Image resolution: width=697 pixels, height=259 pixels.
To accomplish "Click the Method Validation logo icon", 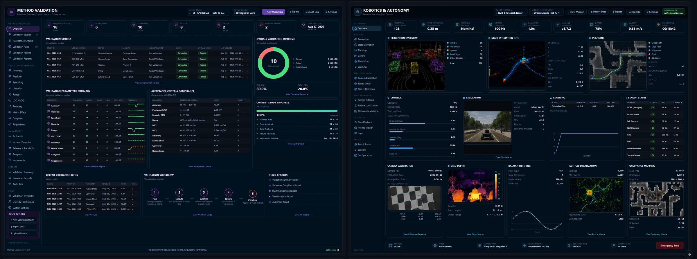I will [x=11, y=12].
